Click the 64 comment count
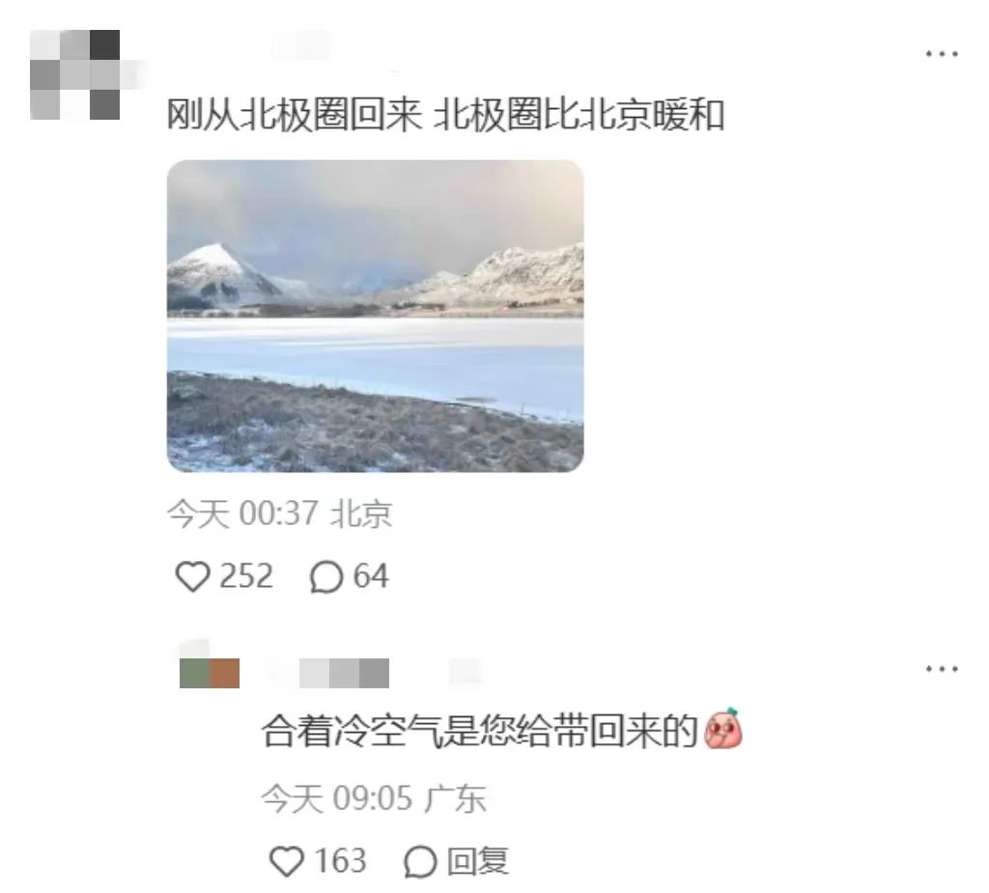Screen dimensions: 989x893 click(371, 576)
